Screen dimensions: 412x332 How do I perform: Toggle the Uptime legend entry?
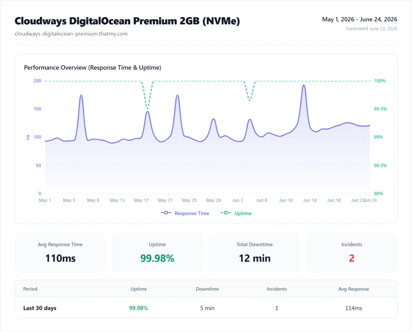[x=236, y=213]
